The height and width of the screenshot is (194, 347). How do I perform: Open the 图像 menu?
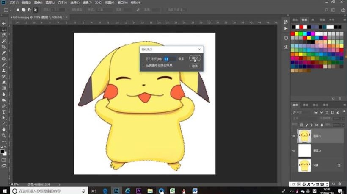coord(38,3)
